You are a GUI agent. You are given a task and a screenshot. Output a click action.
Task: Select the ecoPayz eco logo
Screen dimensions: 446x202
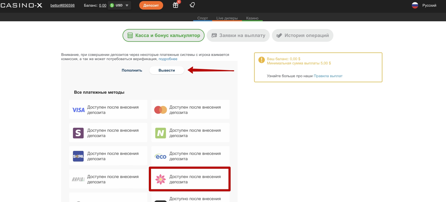(x=161, y=156)
